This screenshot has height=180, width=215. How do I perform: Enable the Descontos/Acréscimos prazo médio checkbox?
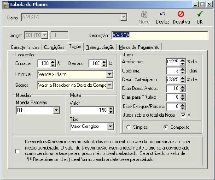pos(17,151)
